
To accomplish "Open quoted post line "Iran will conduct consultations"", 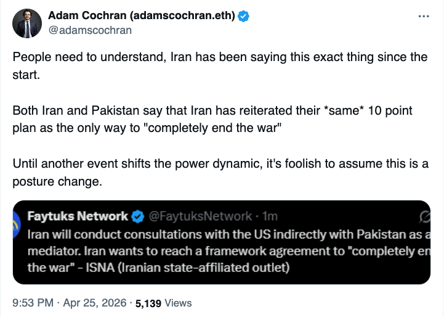I will (228, 234).
